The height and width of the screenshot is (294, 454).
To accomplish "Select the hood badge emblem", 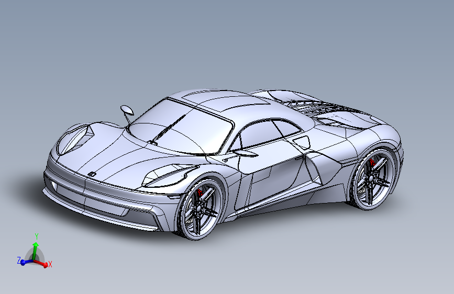I will tap(92, 174).
